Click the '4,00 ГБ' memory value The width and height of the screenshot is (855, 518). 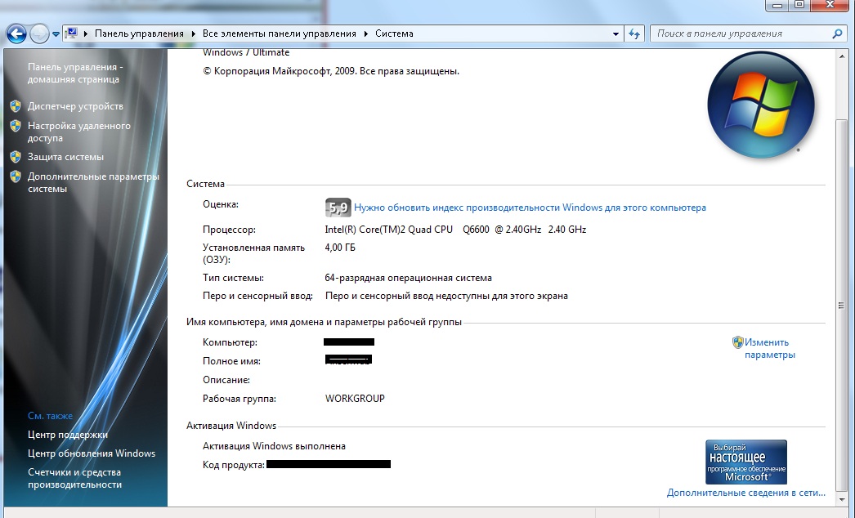coord(340,248)
